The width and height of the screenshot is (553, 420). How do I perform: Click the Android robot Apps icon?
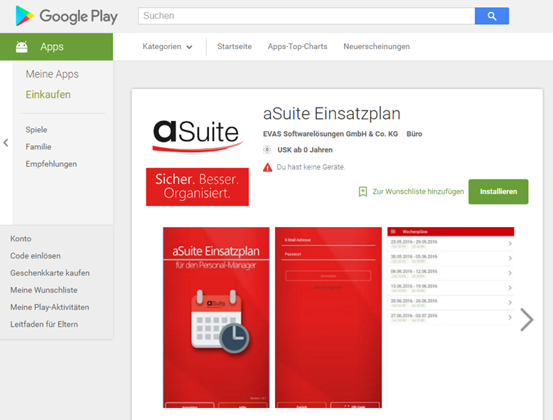click(22, 47)
